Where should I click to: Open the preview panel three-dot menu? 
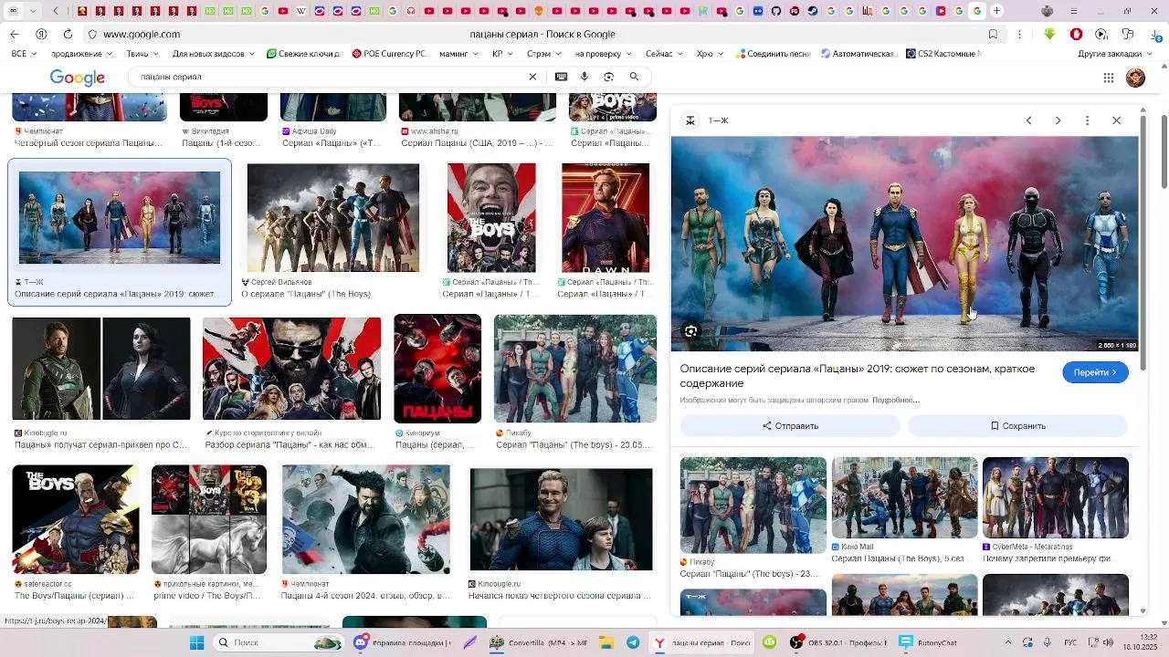[x=1087, y=120]
